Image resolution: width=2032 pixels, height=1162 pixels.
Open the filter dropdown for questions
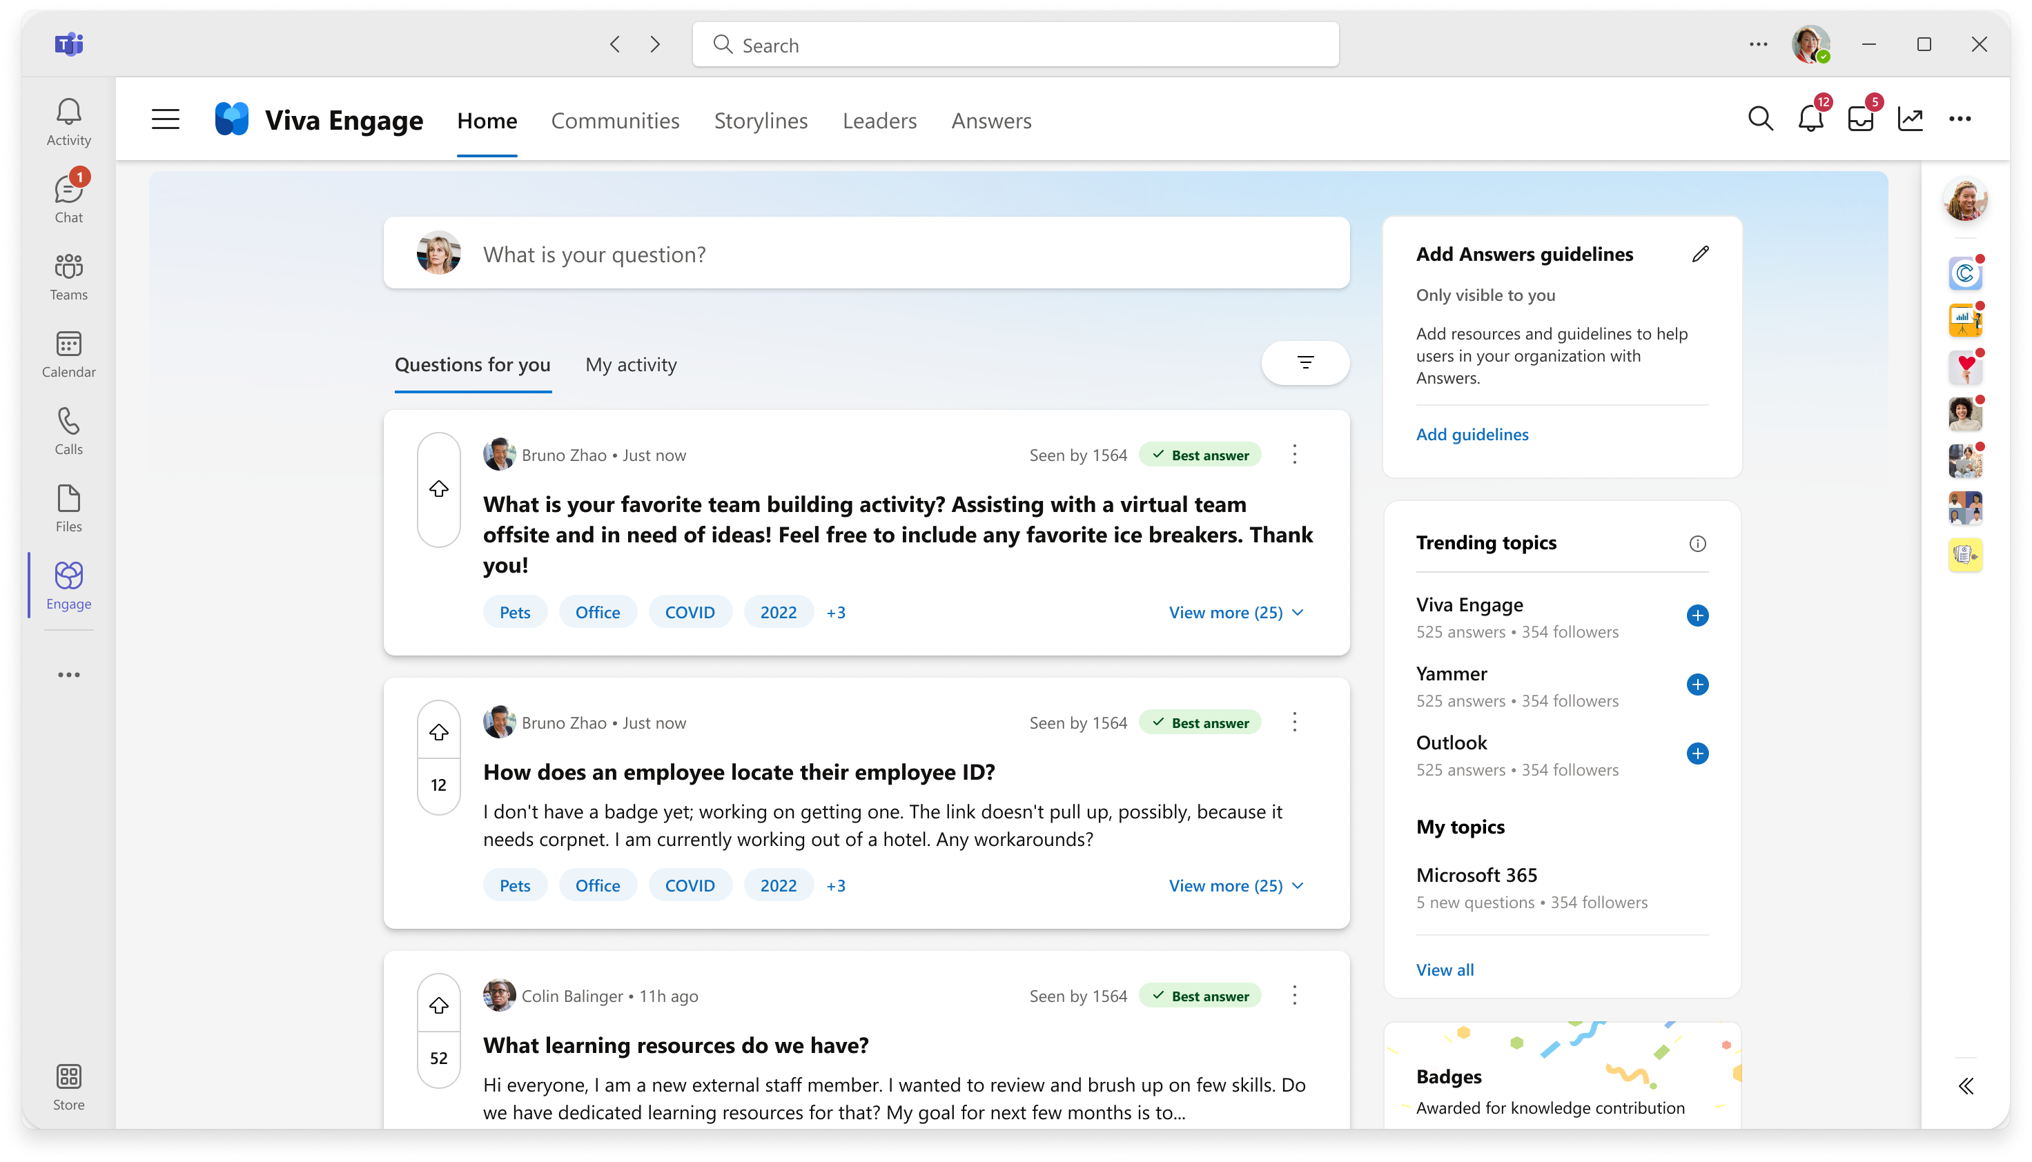1305,363
